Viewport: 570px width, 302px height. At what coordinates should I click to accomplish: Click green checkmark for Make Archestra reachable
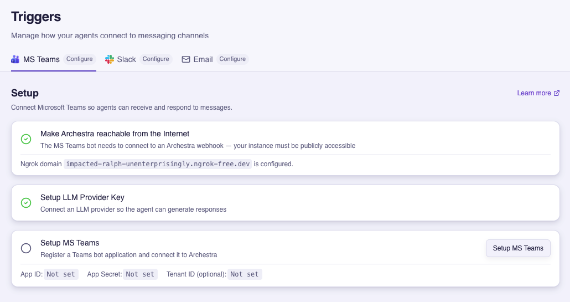coord(26,139)
